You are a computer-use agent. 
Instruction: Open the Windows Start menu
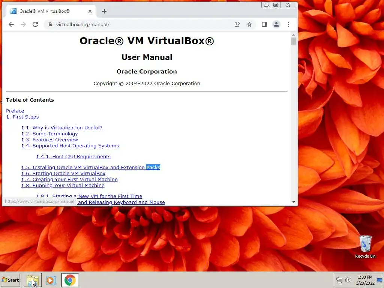[x=10, y=280]
